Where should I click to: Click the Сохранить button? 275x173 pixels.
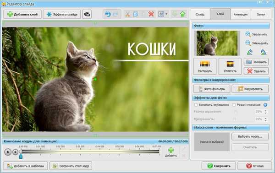coord(219,166)
